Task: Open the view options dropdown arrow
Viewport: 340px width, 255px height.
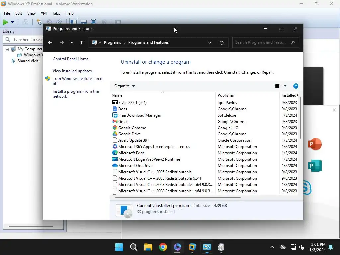Action: pos(285,86)
